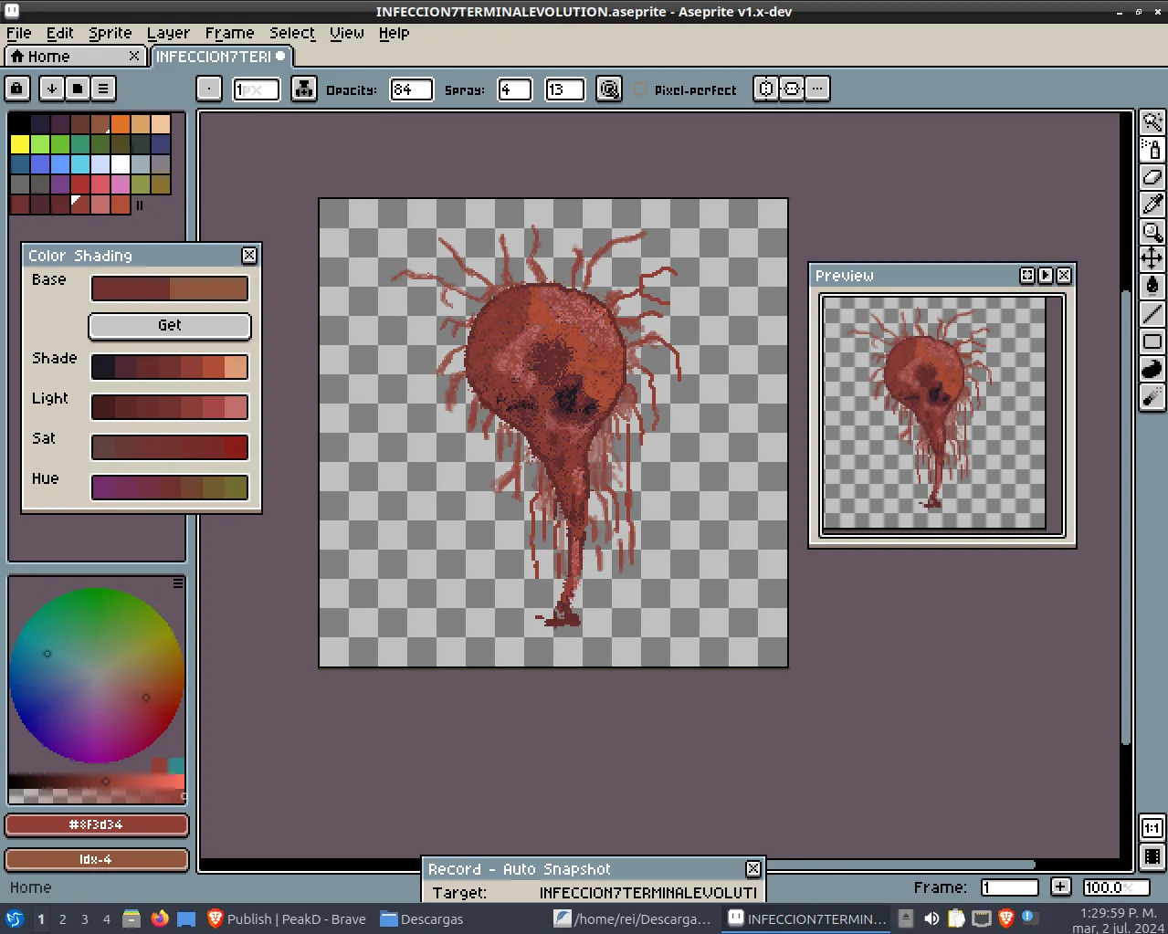Click the symmetry vertical mirror icon
The image size is (1168, 934).
pos(766,89)
